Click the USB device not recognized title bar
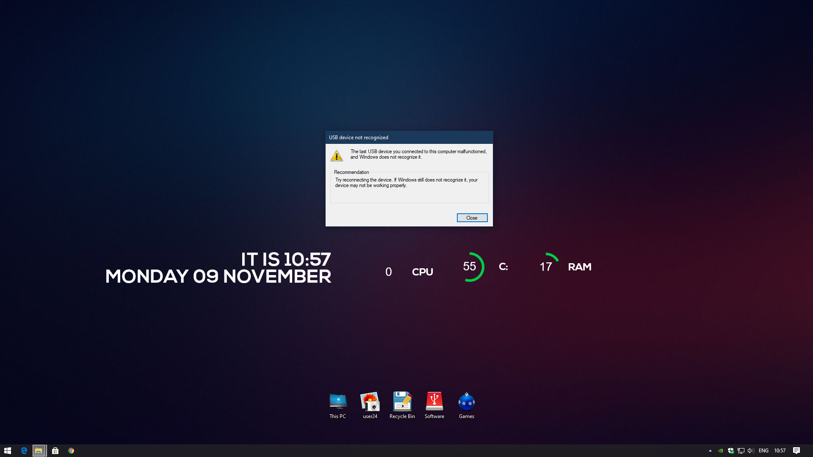Screen dimensions: 813x457 click(x=409, y=138)
